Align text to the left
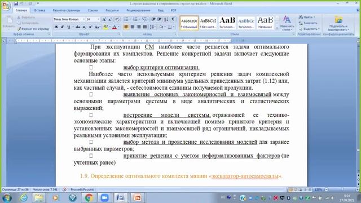Screen dimensions: 361x203 [126, 27]
